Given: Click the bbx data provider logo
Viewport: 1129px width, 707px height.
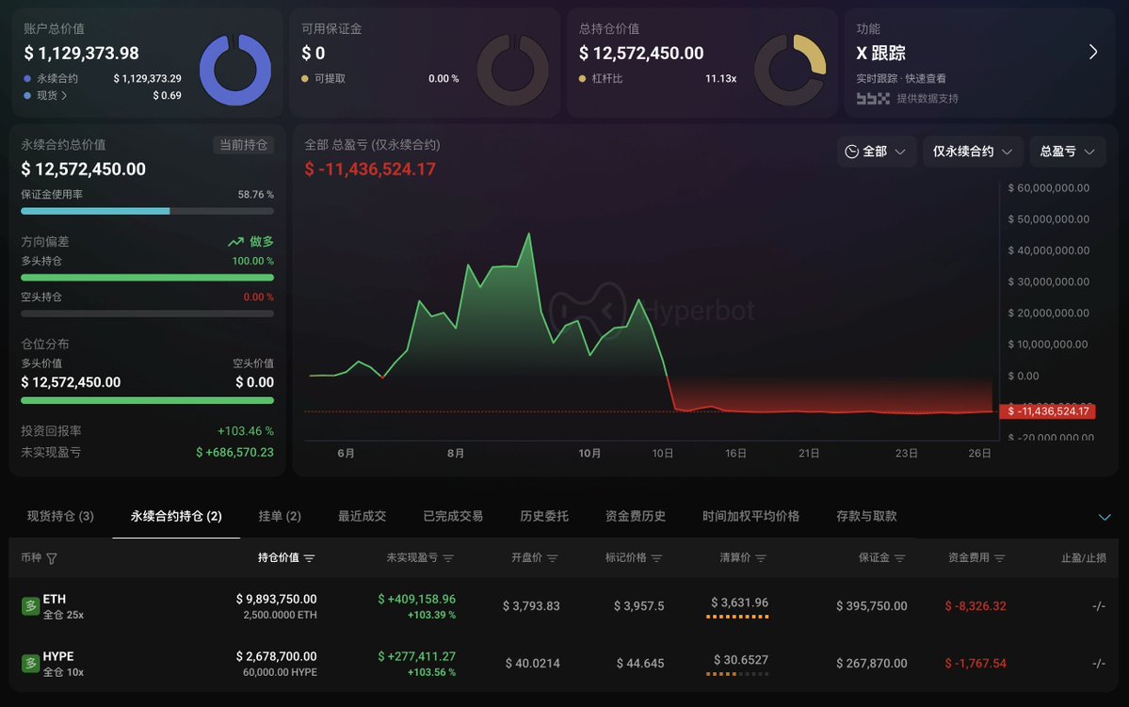Looking at the screenshot, I should pos(873,99).
